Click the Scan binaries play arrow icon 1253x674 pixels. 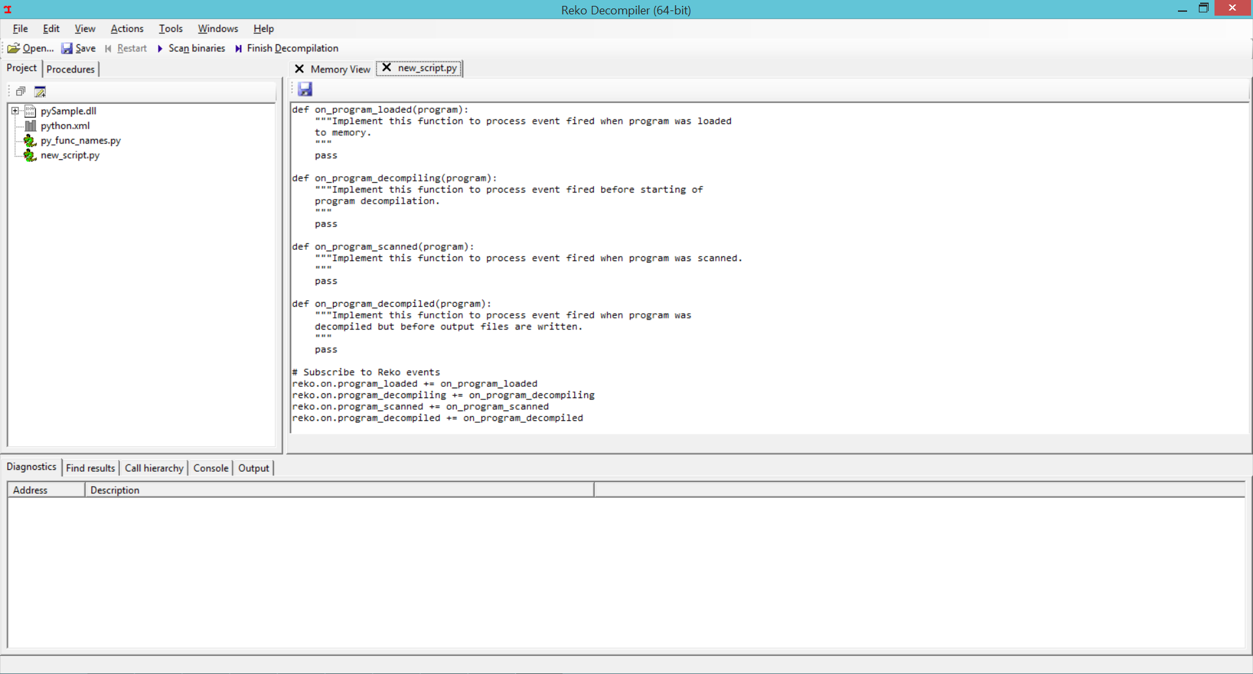point(160,48)
